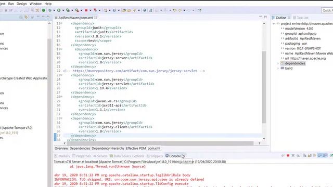Open the Debug launch dropdown arrow
The width and height of the screenshot is (333, 187).
(54, 10)
